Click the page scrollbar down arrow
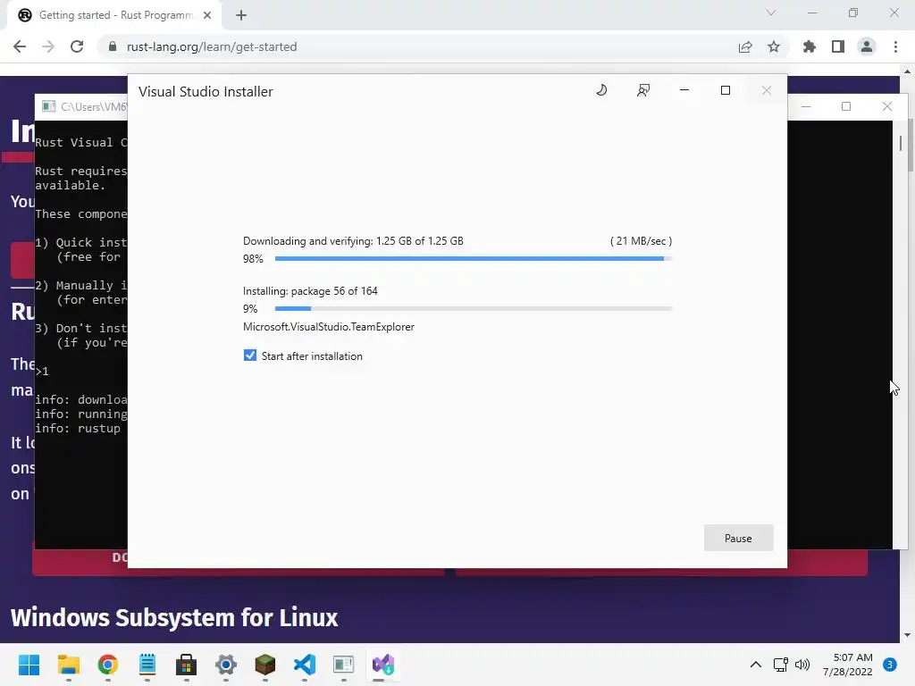 click(x=907, y=635)
